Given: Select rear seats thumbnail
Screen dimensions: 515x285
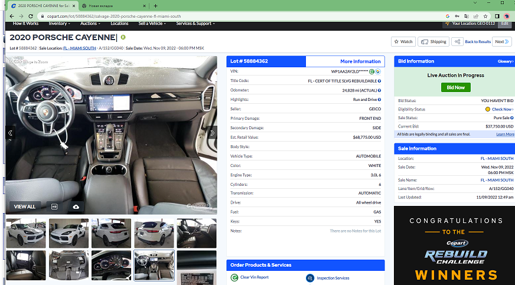Looking at the screenshot, I should click(26, 266).
